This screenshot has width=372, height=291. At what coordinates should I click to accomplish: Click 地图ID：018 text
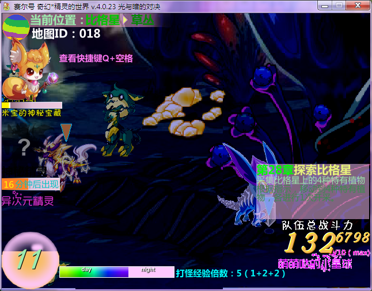click(x=66, y=34)
